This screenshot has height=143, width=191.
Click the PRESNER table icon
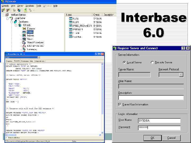coord(71,30)
